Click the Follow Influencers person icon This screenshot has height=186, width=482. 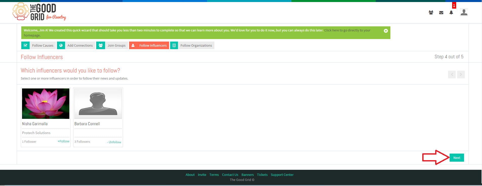(x=133, y=45)
